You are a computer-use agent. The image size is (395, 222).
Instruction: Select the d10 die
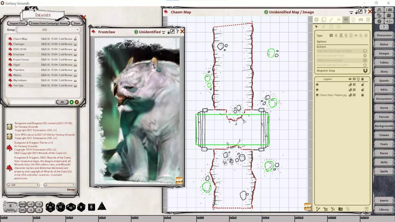pyautogui.click(x=71, y=207)
